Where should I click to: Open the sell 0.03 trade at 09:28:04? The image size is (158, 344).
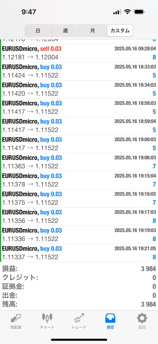(x=79, y=53)
